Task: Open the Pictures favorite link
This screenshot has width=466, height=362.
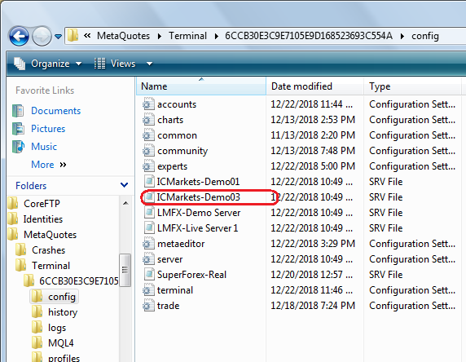Action: click(48, 129)
